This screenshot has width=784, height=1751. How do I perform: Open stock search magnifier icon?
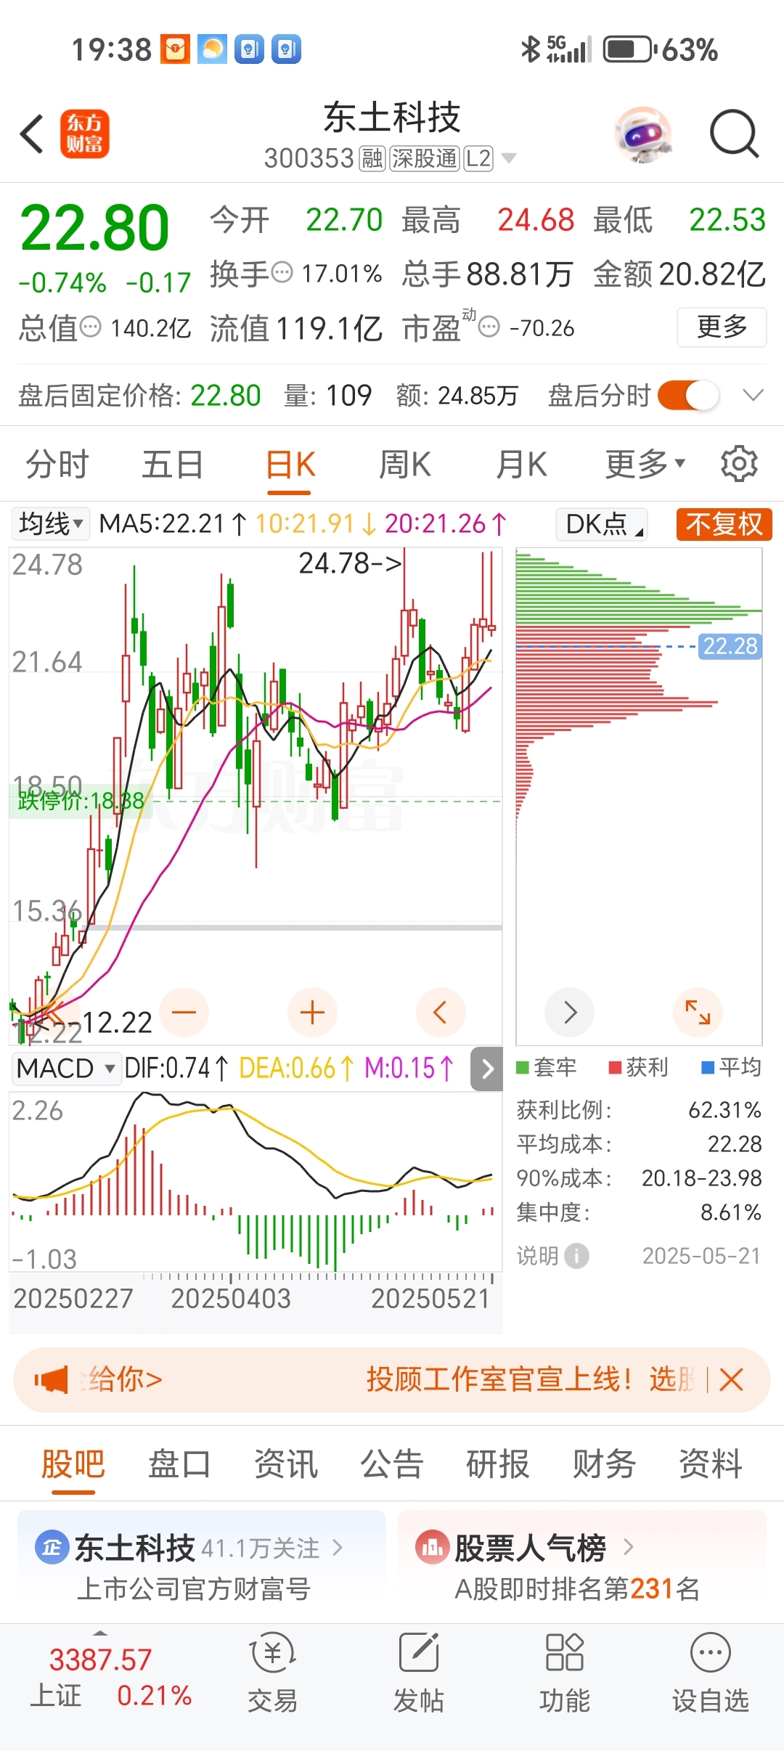[734, 134]
